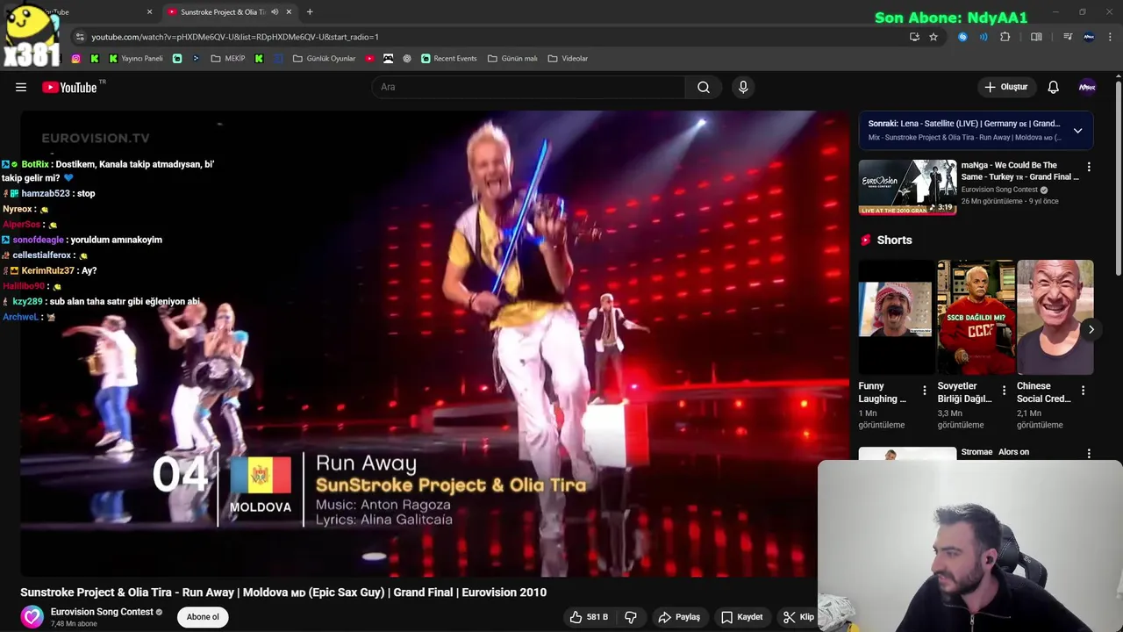Screen dimensions: 1123x632
Task: Open the Günlük Oyunlar bookmark folder
Action: click(x=324, y=59)
